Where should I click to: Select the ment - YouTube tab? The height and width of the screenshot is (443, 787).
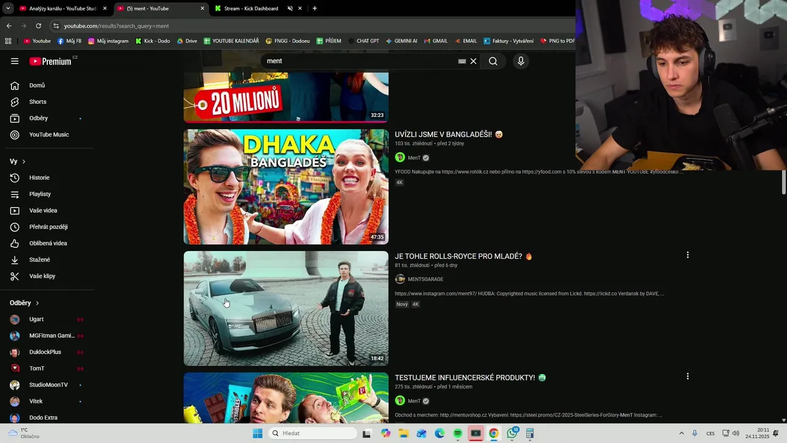point(161,9)
